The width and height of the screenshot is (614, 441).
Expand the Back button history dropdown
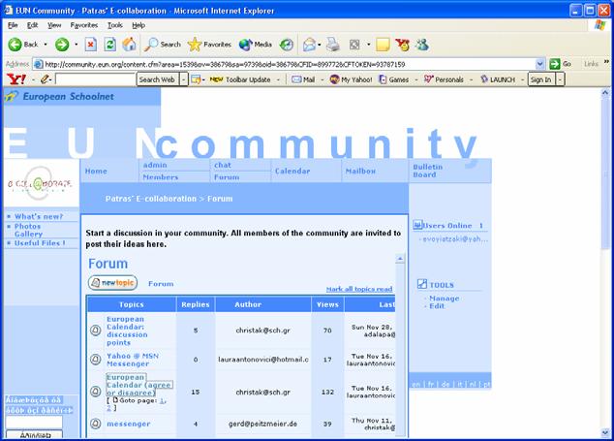pos(46,45)
